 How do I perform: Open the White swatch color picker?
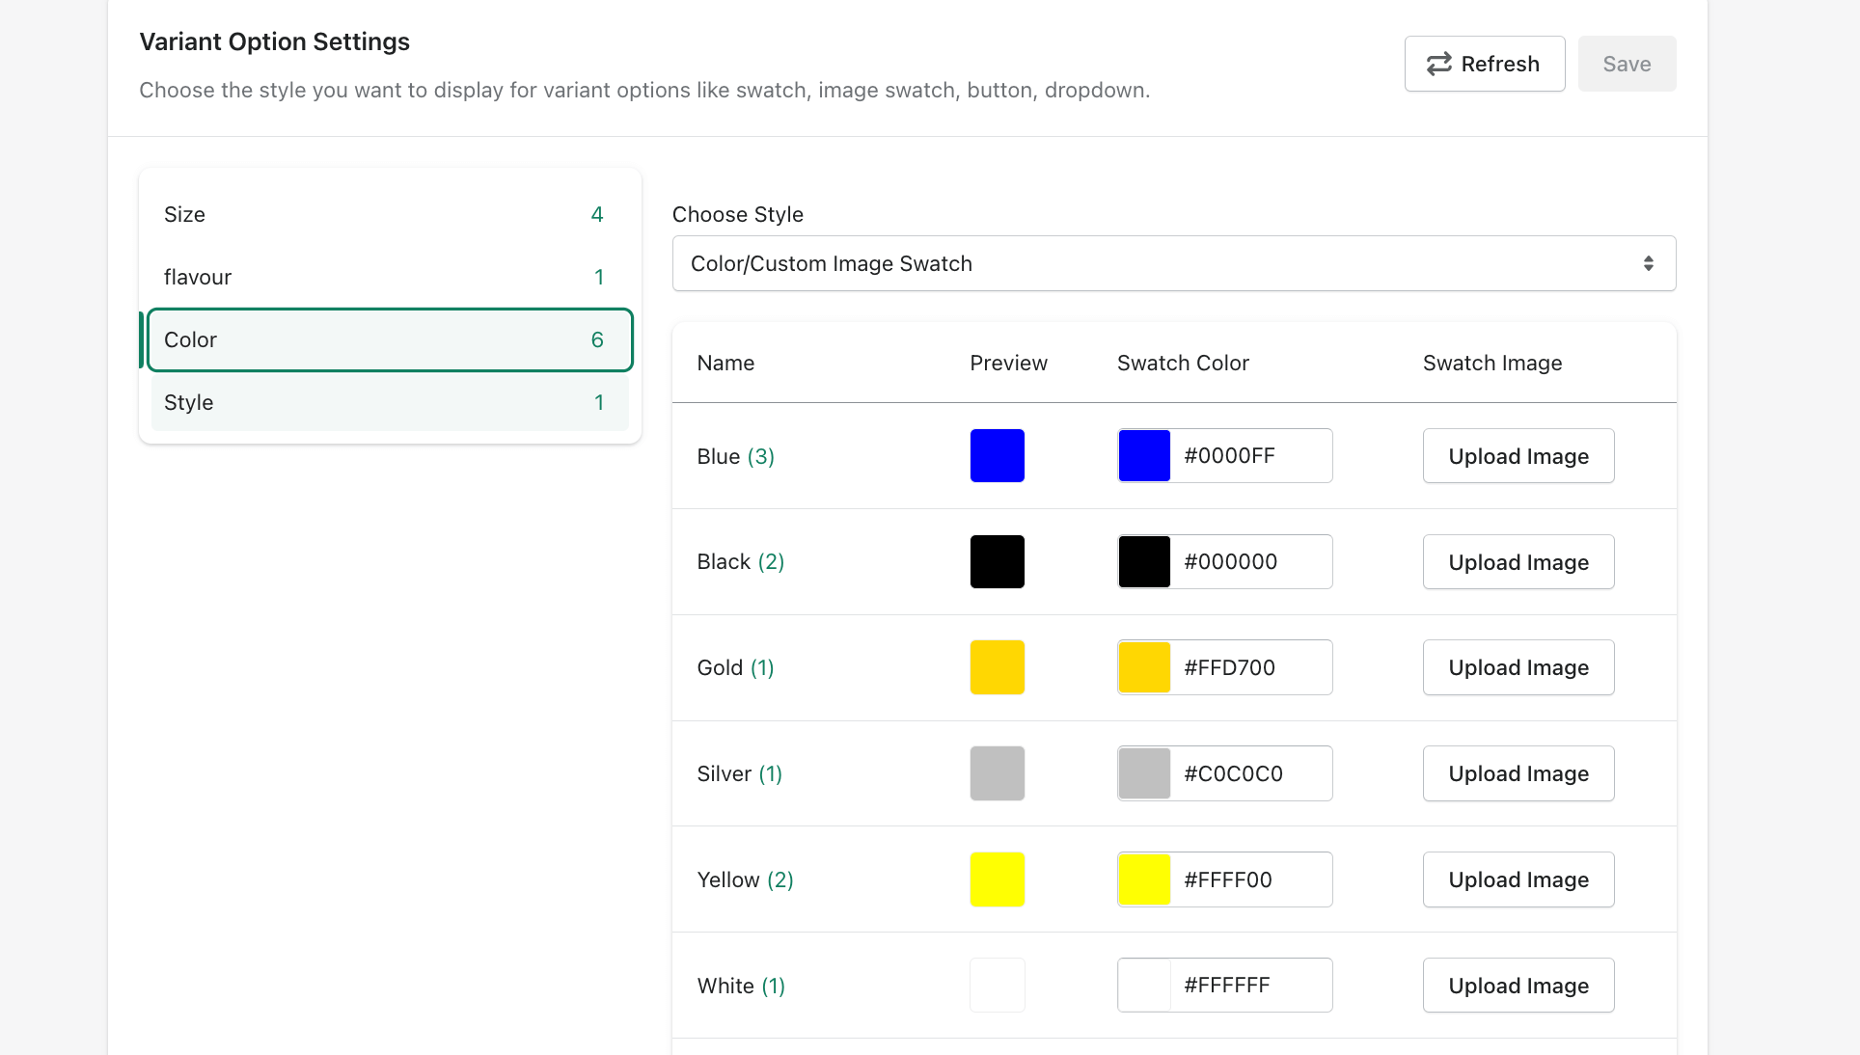click(x=1144, y=985)
